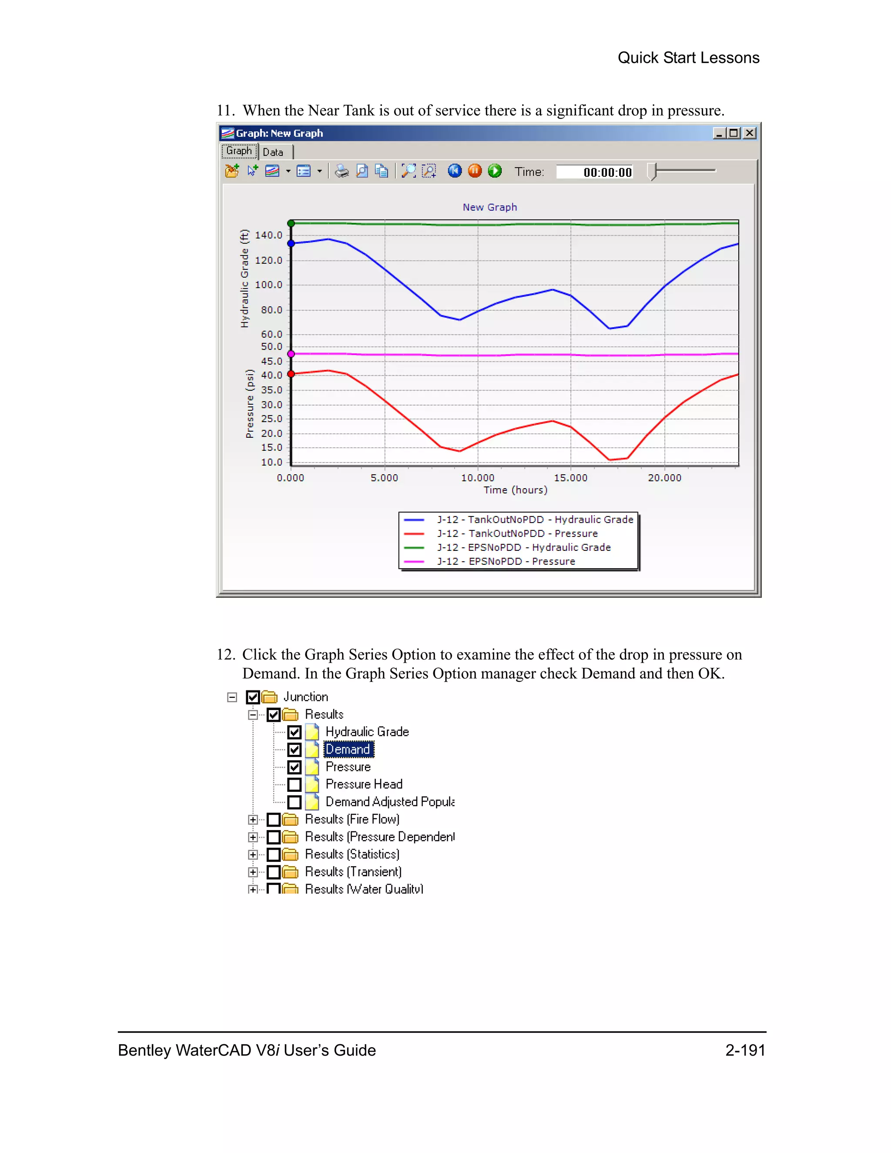The height and width of the screenshot is (1153, 891).
Task: Check the Results (Fire Flow) checkbox
Action: coord(273,820)
